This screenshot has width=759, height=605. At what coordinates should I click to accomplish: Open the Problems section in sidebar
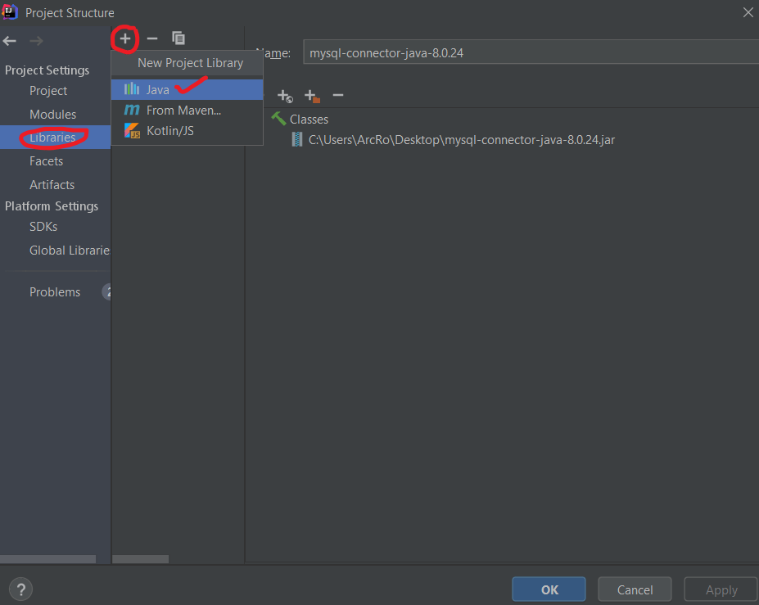tap(55, 291)
